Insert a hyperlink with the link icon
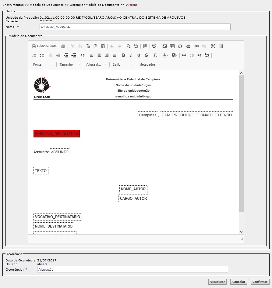 coord(196,46)
